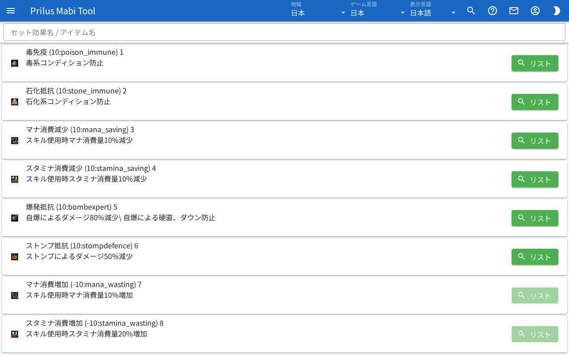Click the stone immune set effect icon
The width and height of the screenshot is (569, 356).
tap(15, 102)
